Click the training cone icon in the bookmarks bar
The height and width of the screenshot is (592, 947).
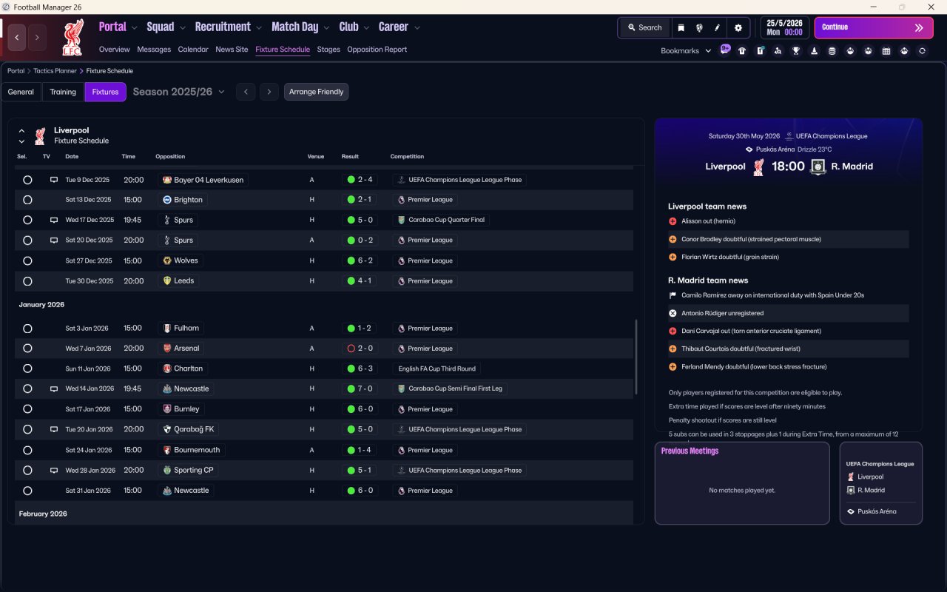pos(814,51)
